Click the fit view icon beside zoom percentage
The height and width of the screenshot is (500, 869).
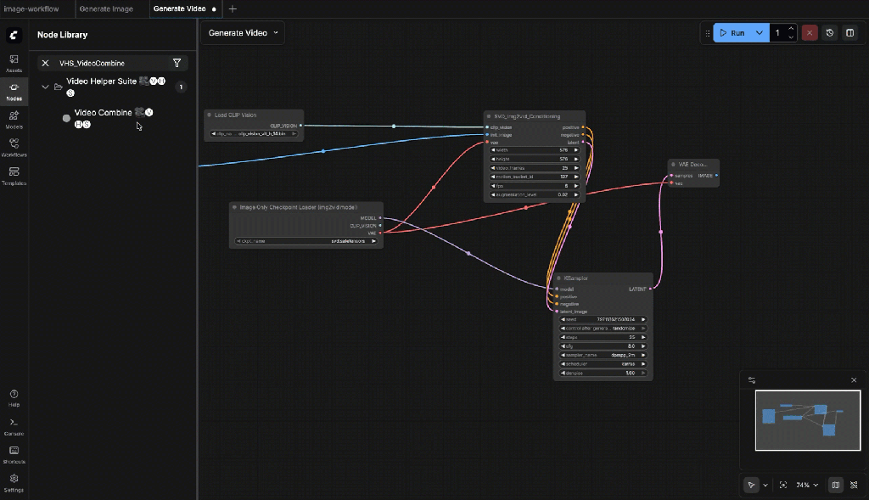(783, 485)
